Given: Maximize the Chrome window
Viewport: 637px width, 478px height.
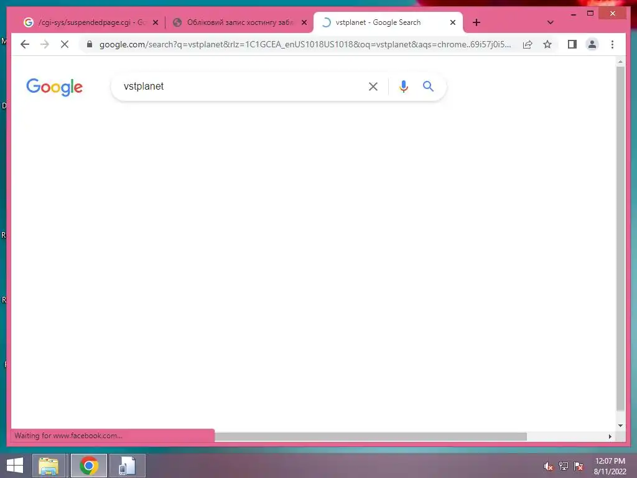Looking at the screenshot, I should point(590,14).
